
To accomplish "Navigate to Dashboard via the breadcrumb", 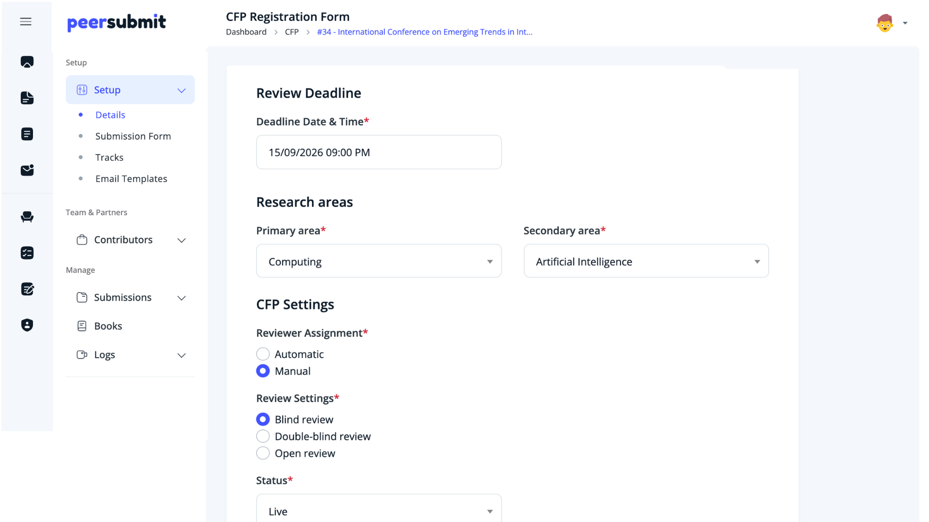I will pos(246,32).
